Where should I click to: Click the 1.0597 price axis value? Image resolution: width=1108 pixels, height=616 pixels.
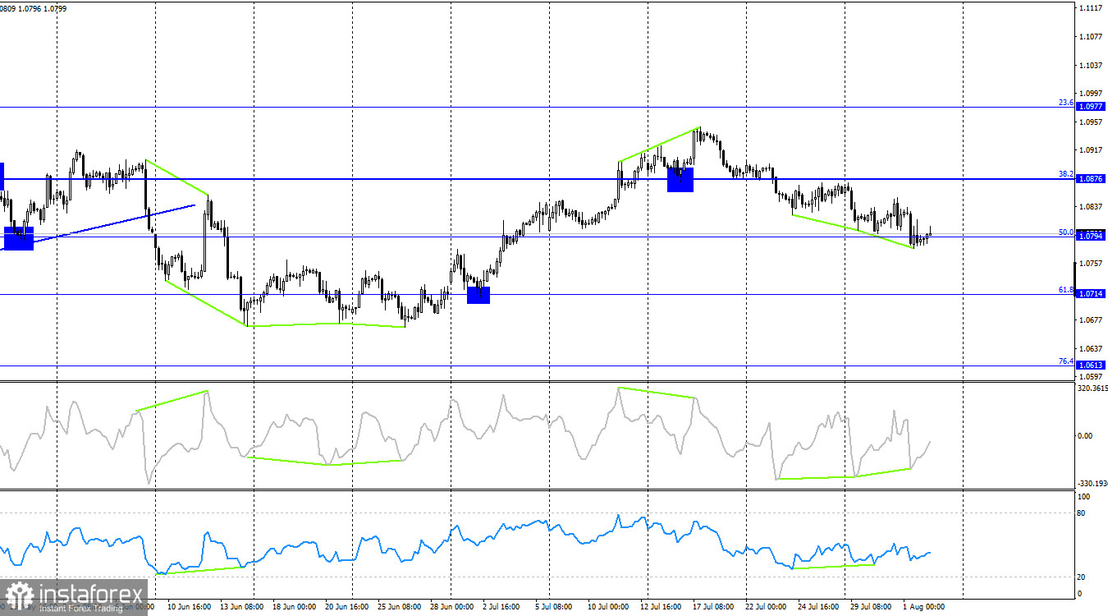[x=1092, y=376]
